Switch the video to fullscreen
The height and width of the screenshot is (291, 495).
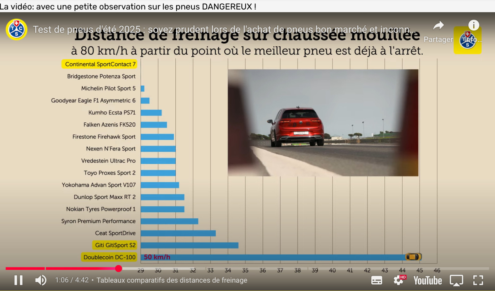(478, 280)
